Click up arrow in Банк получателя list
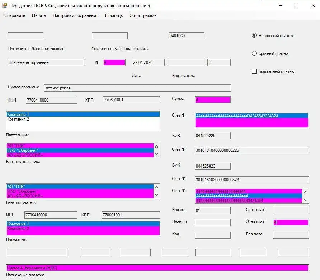The width and height of the screenshot is (320, 280). click(x=156, y=187)
